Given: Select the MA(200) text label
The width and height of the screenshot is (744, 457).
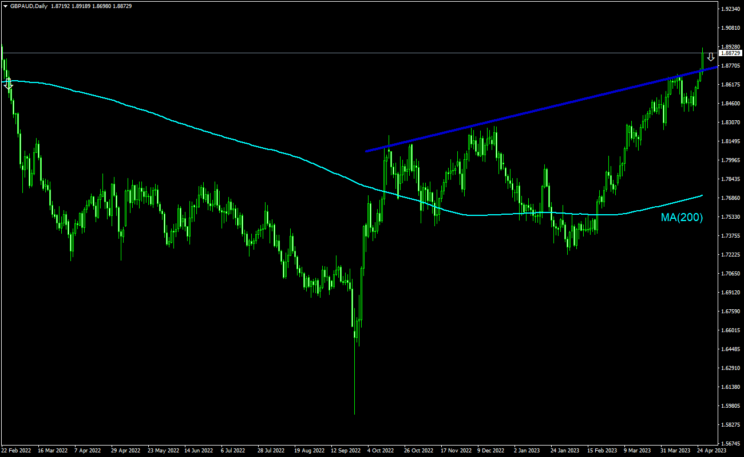Looking at the screenshot, I should [682, 218].
